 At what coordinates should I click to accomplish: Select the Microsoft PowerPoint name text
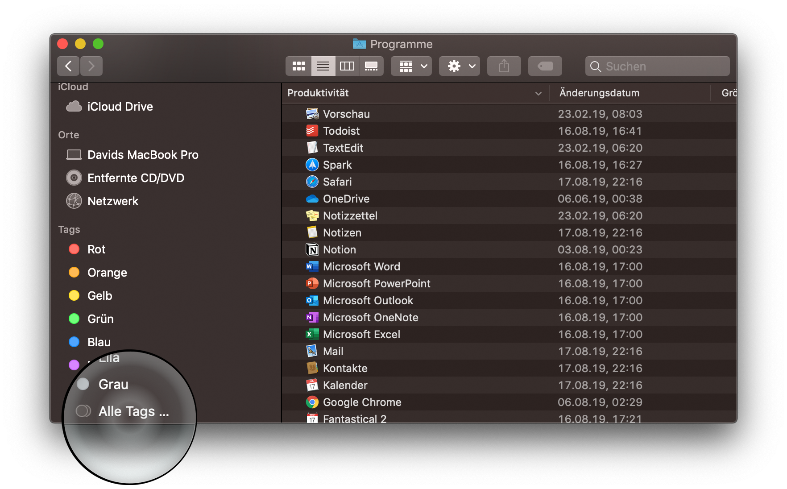tap(377, 283)
